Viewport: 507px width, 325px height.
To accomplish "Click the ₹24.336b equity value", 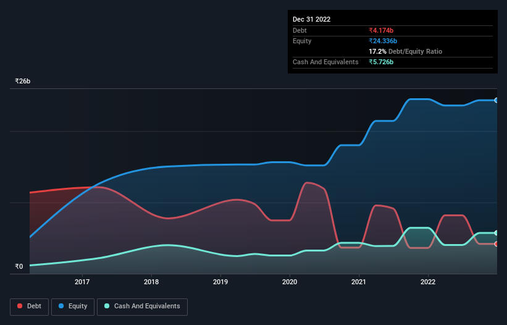I will click(x=383, y=41).
